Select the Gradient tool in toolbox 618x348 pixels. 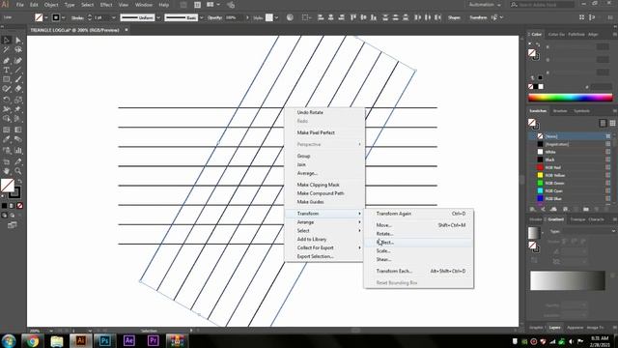(x=18, y=130)
